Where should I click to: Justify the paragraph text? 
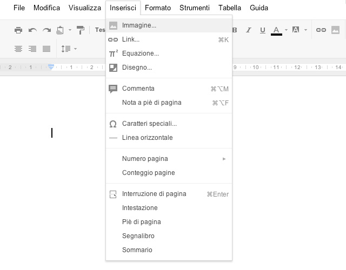pos(46,49)
